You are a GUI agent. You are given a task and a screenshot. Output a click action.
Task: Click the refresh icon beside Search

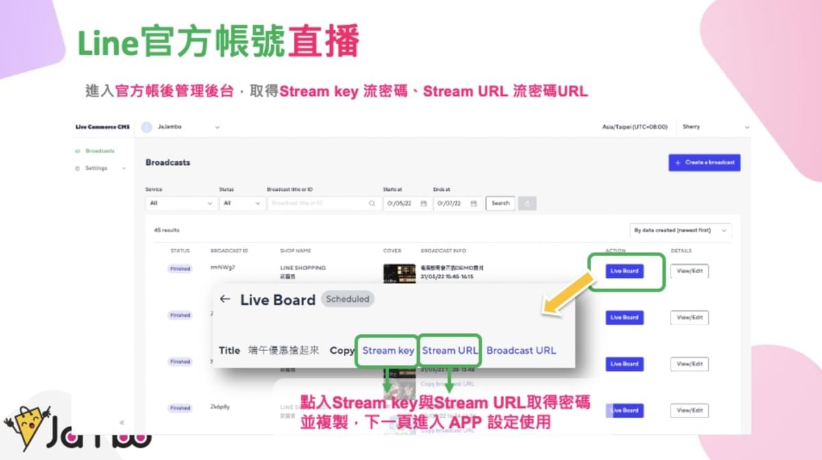(x=527, y=203)
